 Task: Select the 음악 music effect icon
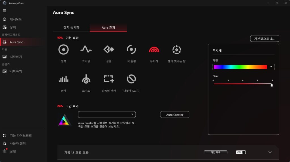click(x=63, y=79)
